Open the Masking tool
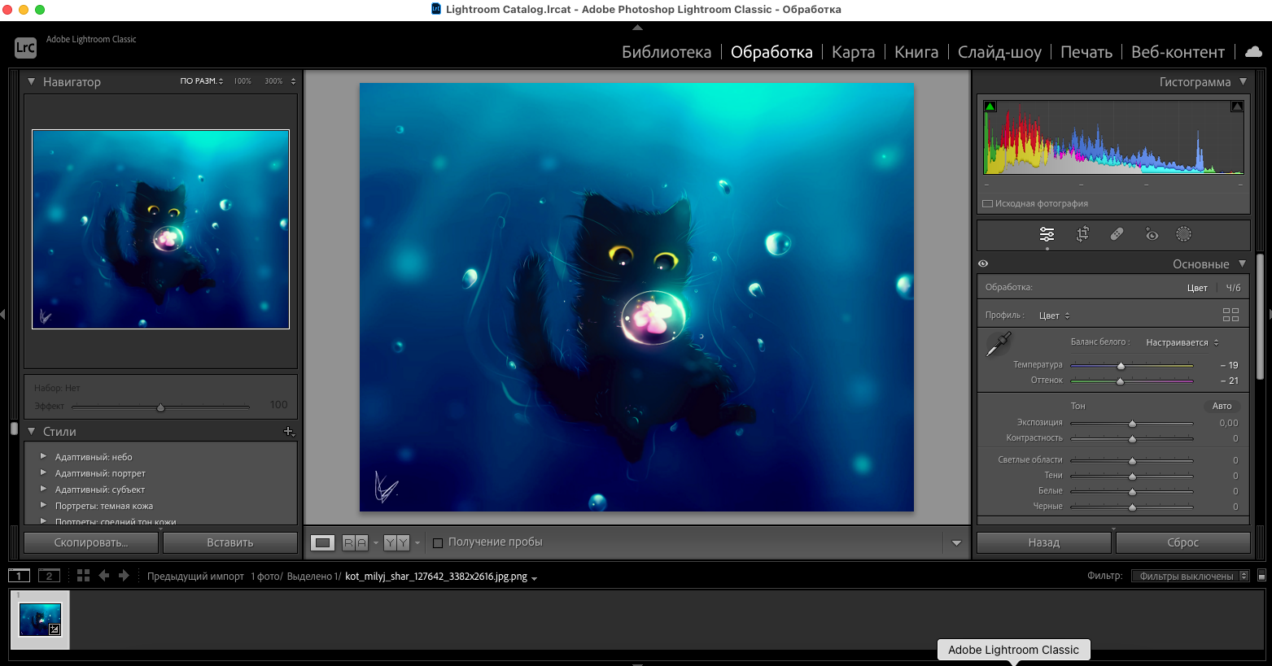This screenshot has height=666, width=1272. (1183, 234)
